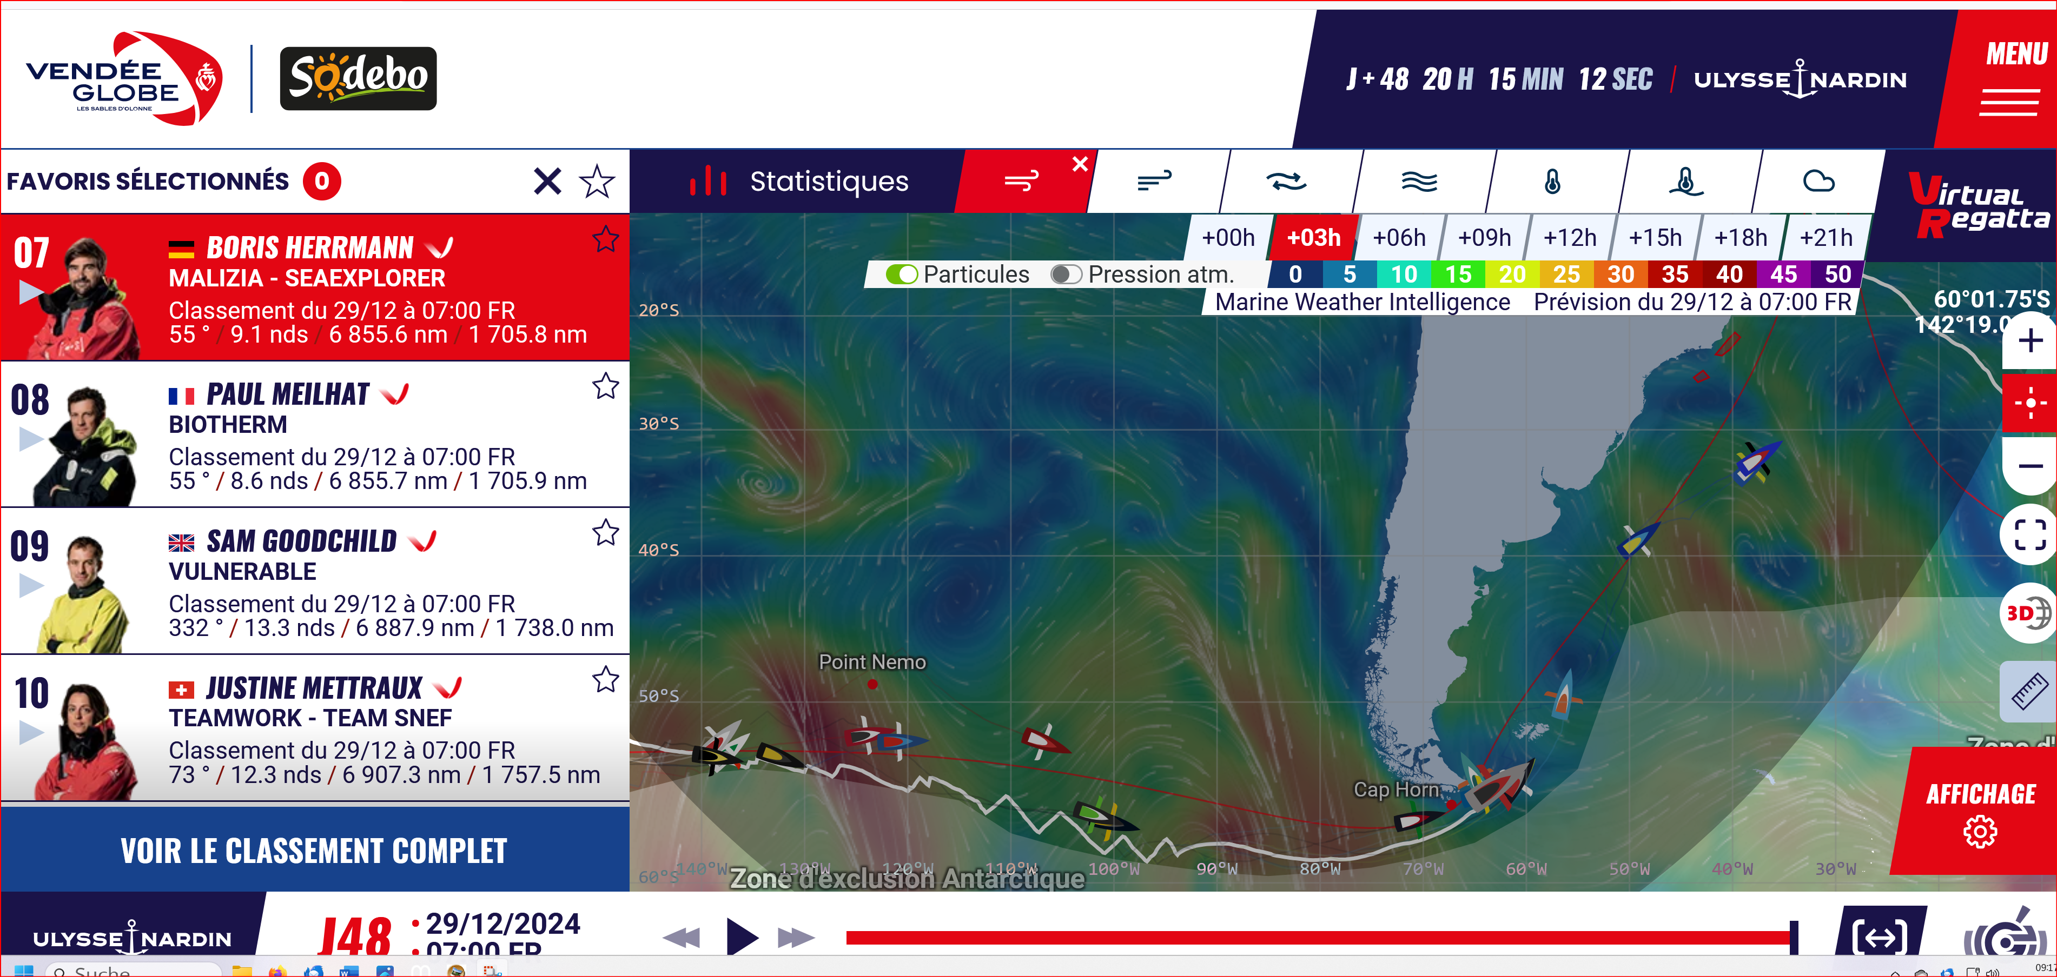2057x977 pixels.
Task: Open AFFICHAGE display settings
Action: pos(1980,812)
